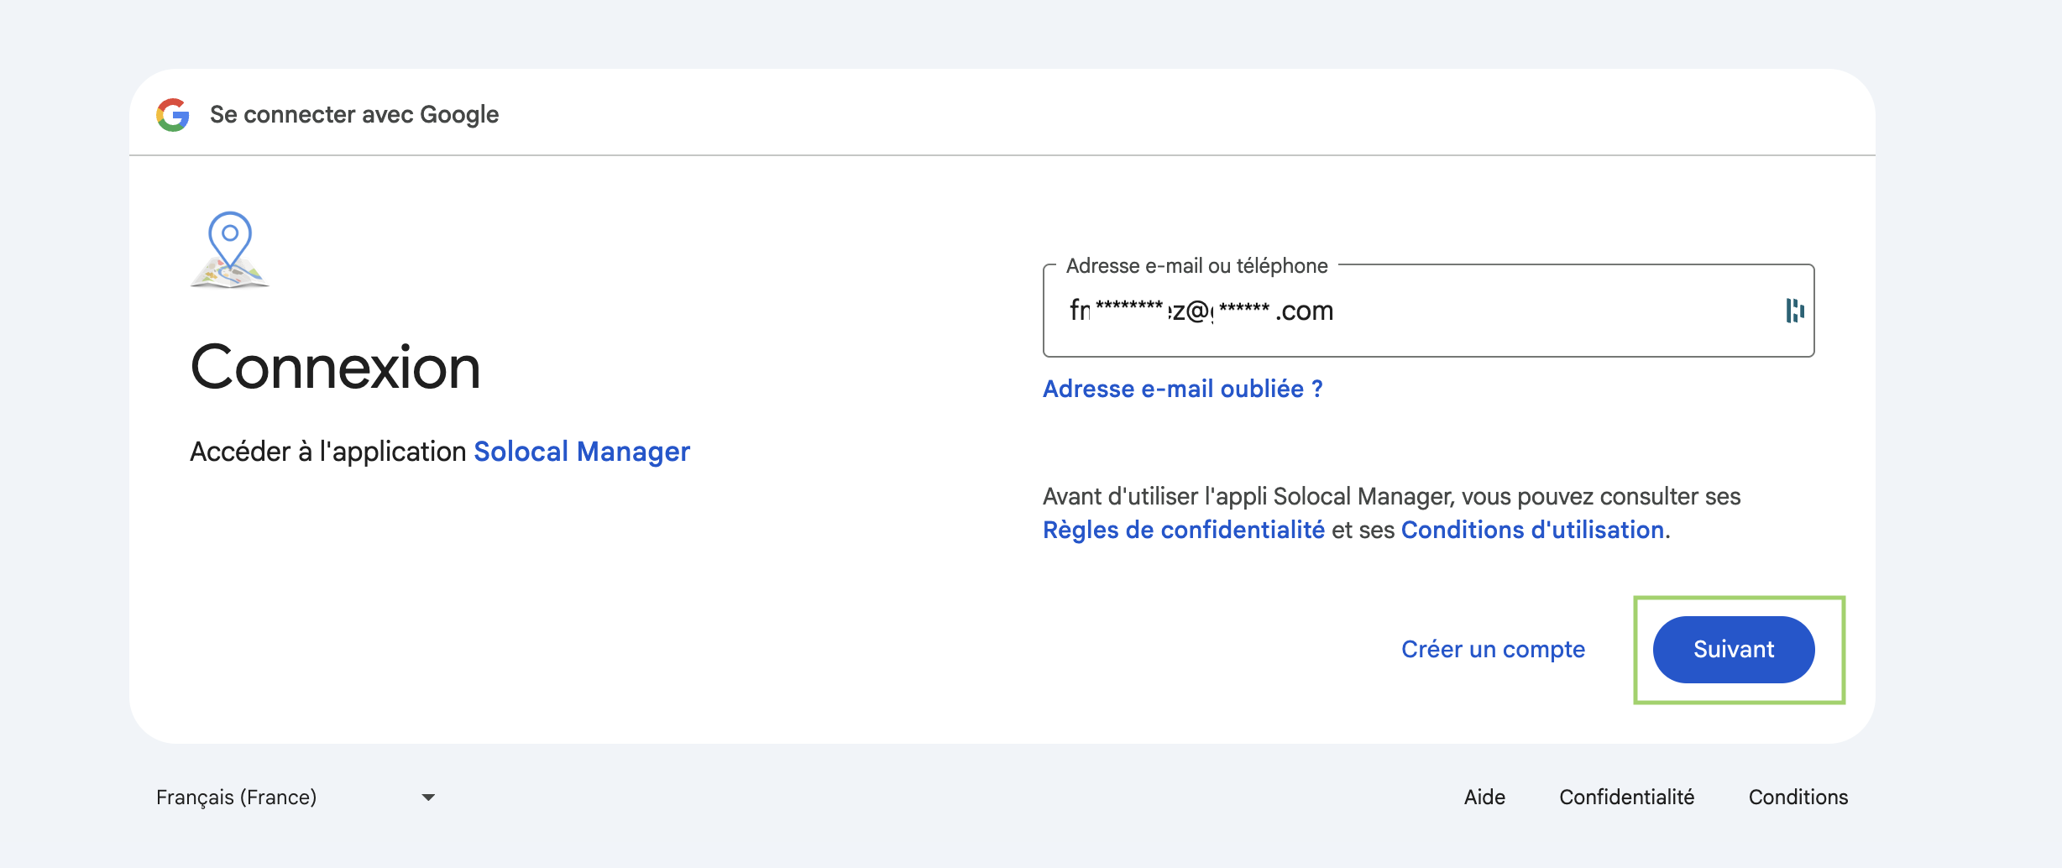Image resolution: width=2062 pixels, height=868 pixels.
Task: Click the "Accéder à l'application" text
Action: 327,452
